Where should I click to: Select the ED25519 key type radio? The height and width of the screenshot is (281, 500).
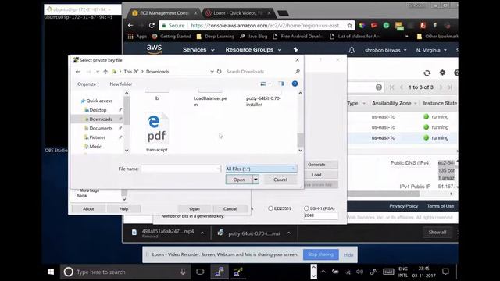click(270, 208)
